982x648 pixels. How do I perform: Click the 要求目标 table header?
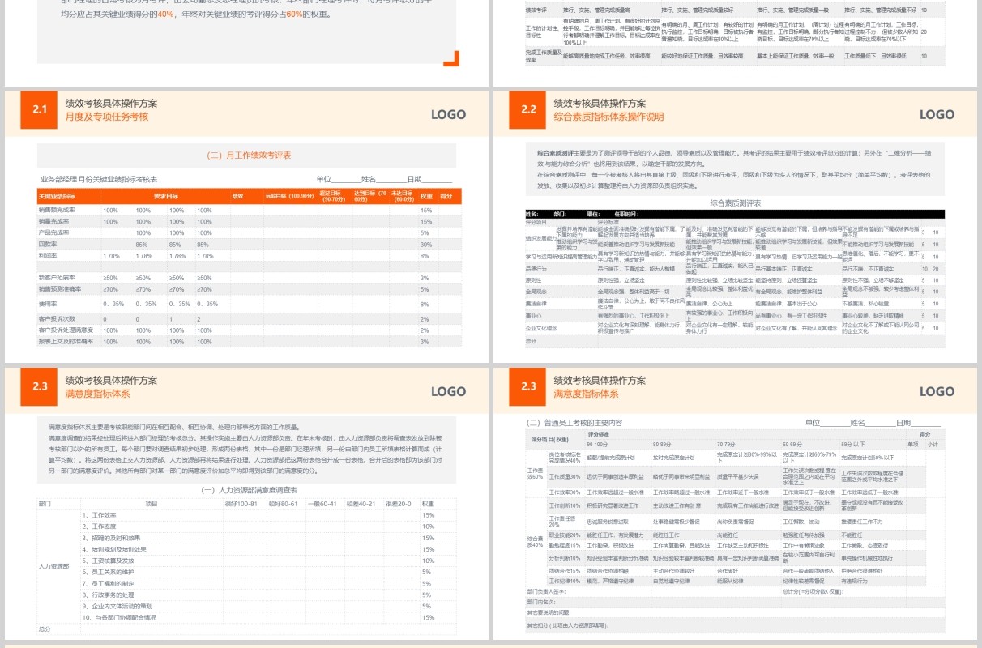[166, 196]
